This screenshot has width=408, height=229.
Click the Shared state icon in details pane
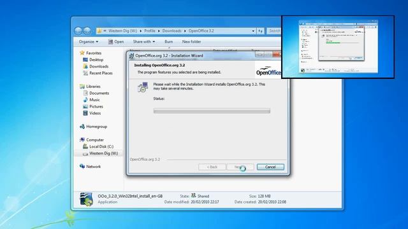(x=193, y=195)
